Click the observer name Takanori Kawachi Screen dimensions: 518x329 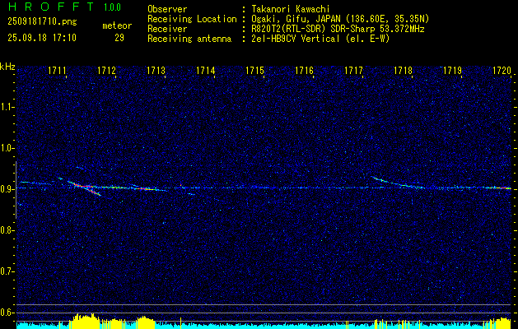tap(289, 8)
